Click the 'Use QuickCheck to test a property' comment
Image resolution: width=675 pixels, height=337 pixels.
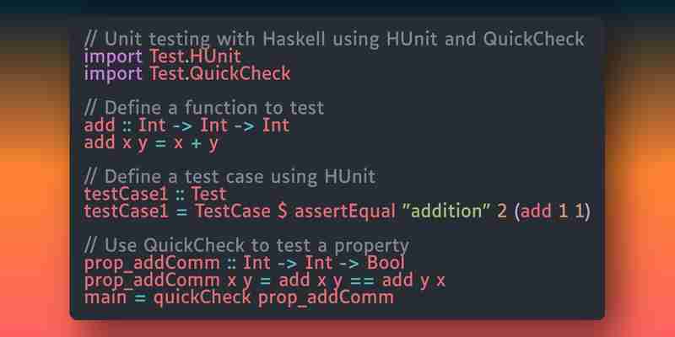pos(246,245)
